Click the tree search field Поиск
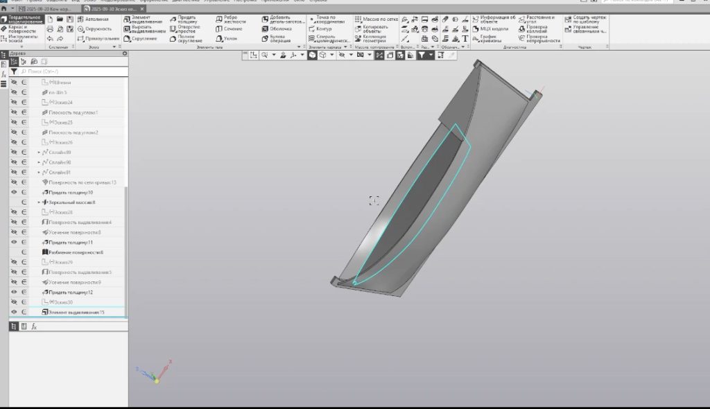 tap(69, 71)
